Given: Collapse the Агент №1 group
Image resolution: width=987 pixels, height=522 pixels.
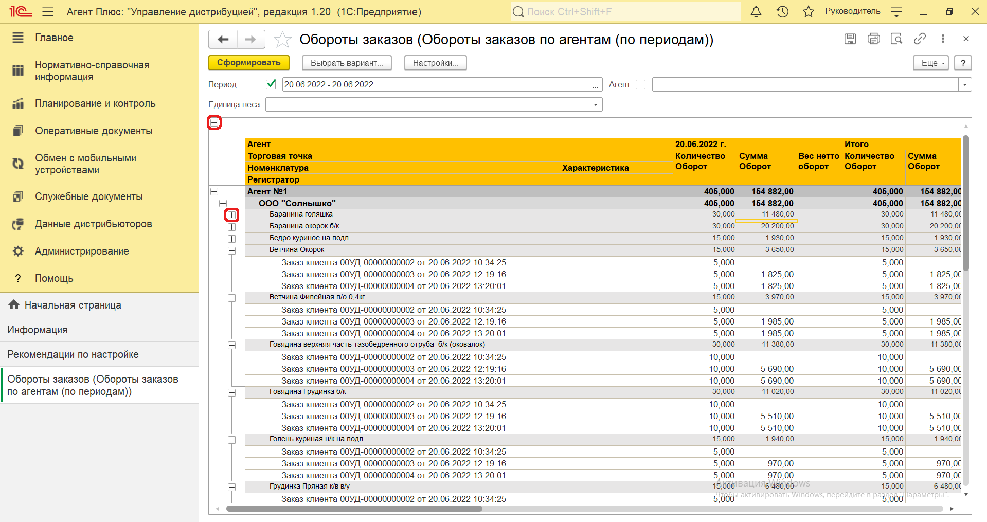Looking at the screenshot, I should (x=214, y=191).
